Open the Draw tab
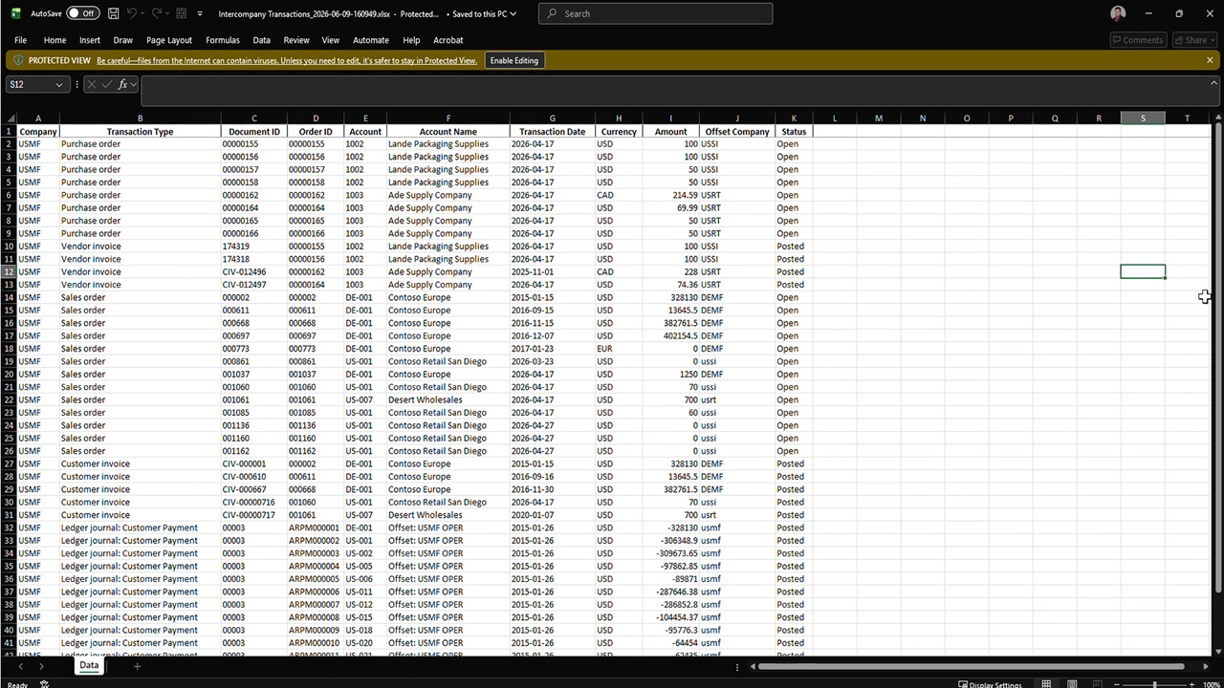The width and height of the screenshot is (1224, 688). (123, 40)
